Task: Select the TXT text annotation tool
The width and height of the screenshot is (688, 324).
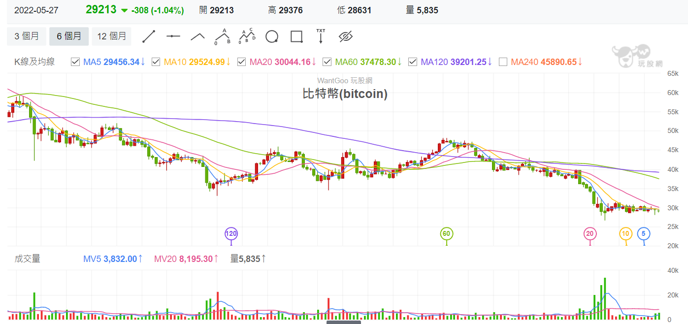Action: (321, 36)
